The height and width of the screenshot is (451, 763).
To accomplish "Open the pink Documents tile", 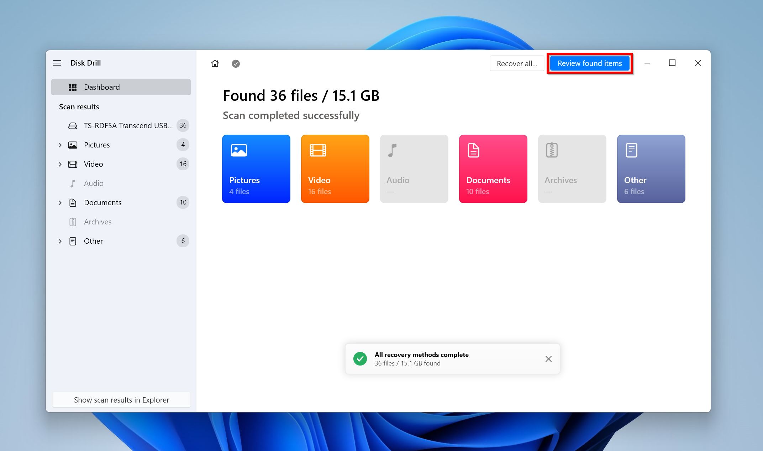I will tap(493, 169).
